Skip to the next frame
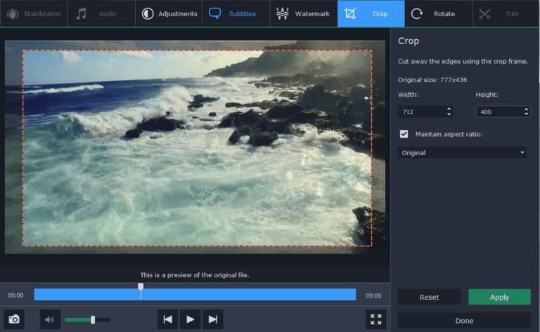540x332 pixels. [212, 320]
